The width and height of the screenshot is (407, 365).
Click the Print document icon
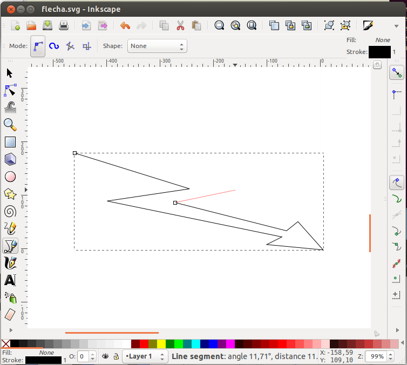coord(63,25)
